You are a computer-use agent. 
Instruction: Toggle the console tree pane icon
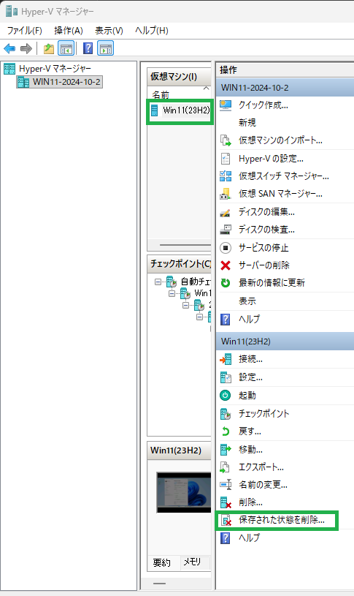66,49
